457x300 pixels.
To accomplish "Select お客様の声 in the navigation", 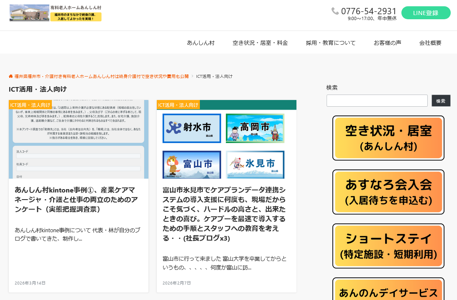I will [x=387, y=43].
